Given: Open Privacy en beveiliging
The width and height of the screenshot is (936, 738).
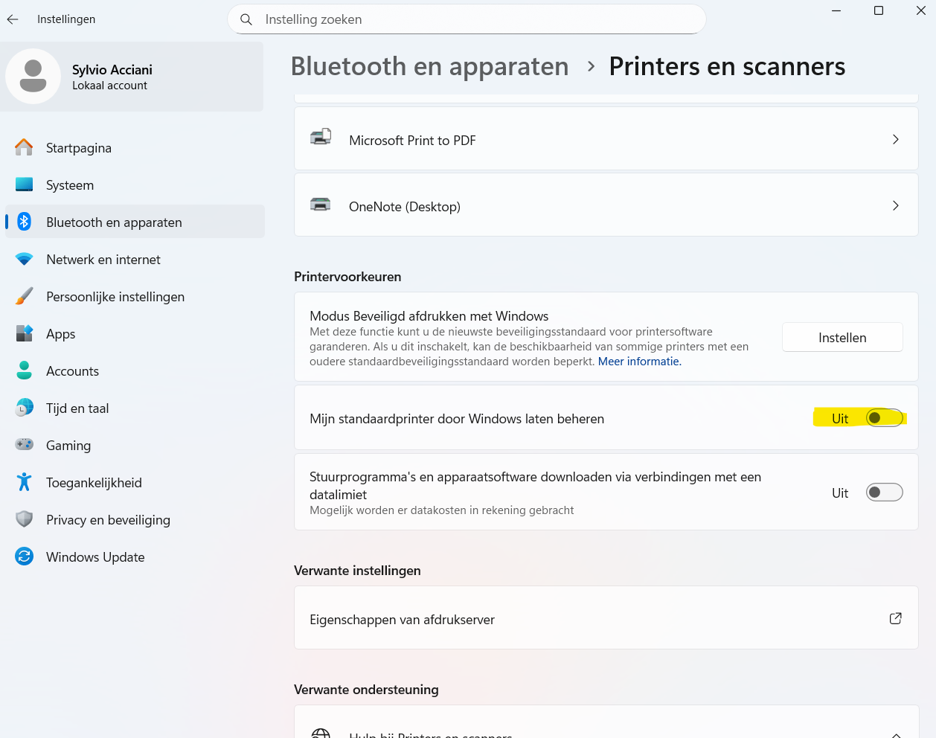Looking at the screenshot, I should click(135, 519).
